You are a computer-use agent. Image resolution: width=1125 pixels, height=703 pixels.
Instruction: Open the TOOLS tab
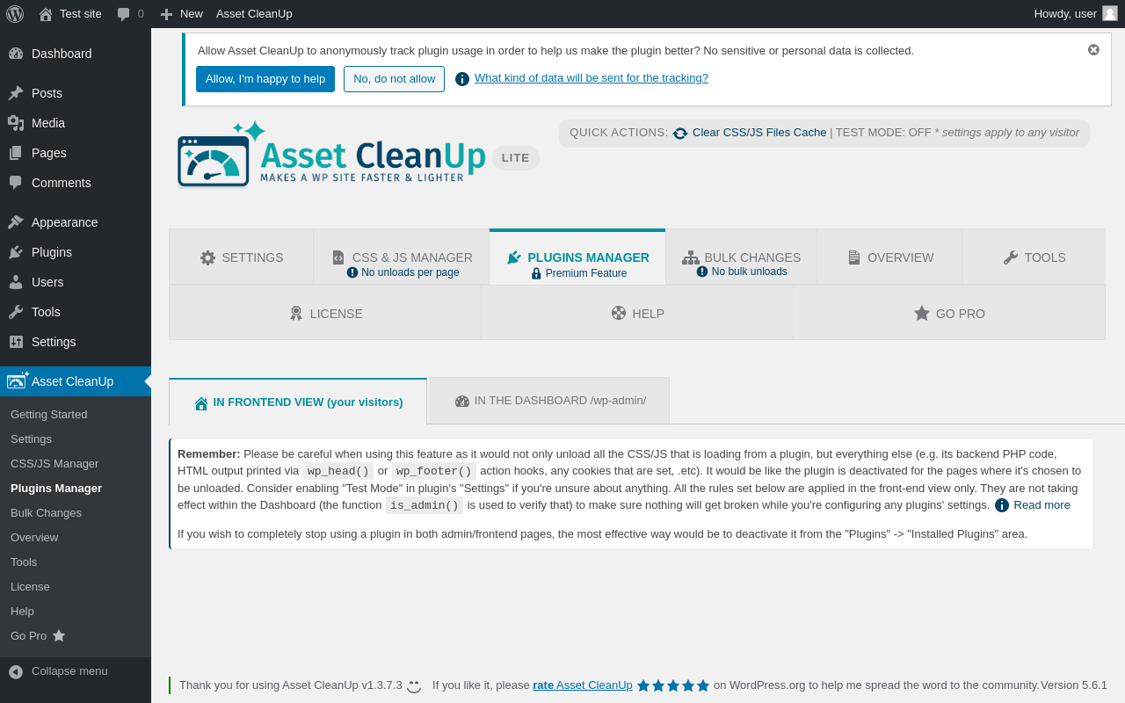[1034, 257]
